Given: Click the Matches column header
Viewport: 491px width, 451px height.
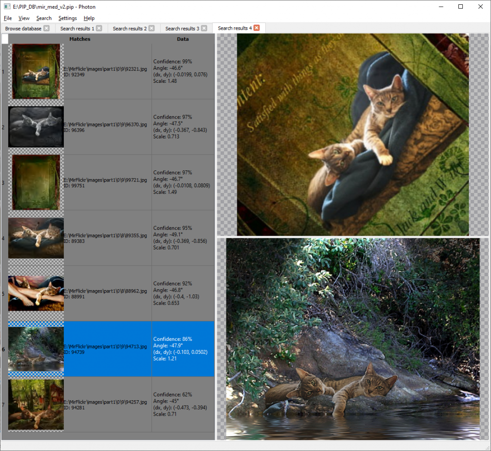Looking at the screenshot, I should [80, 39].
